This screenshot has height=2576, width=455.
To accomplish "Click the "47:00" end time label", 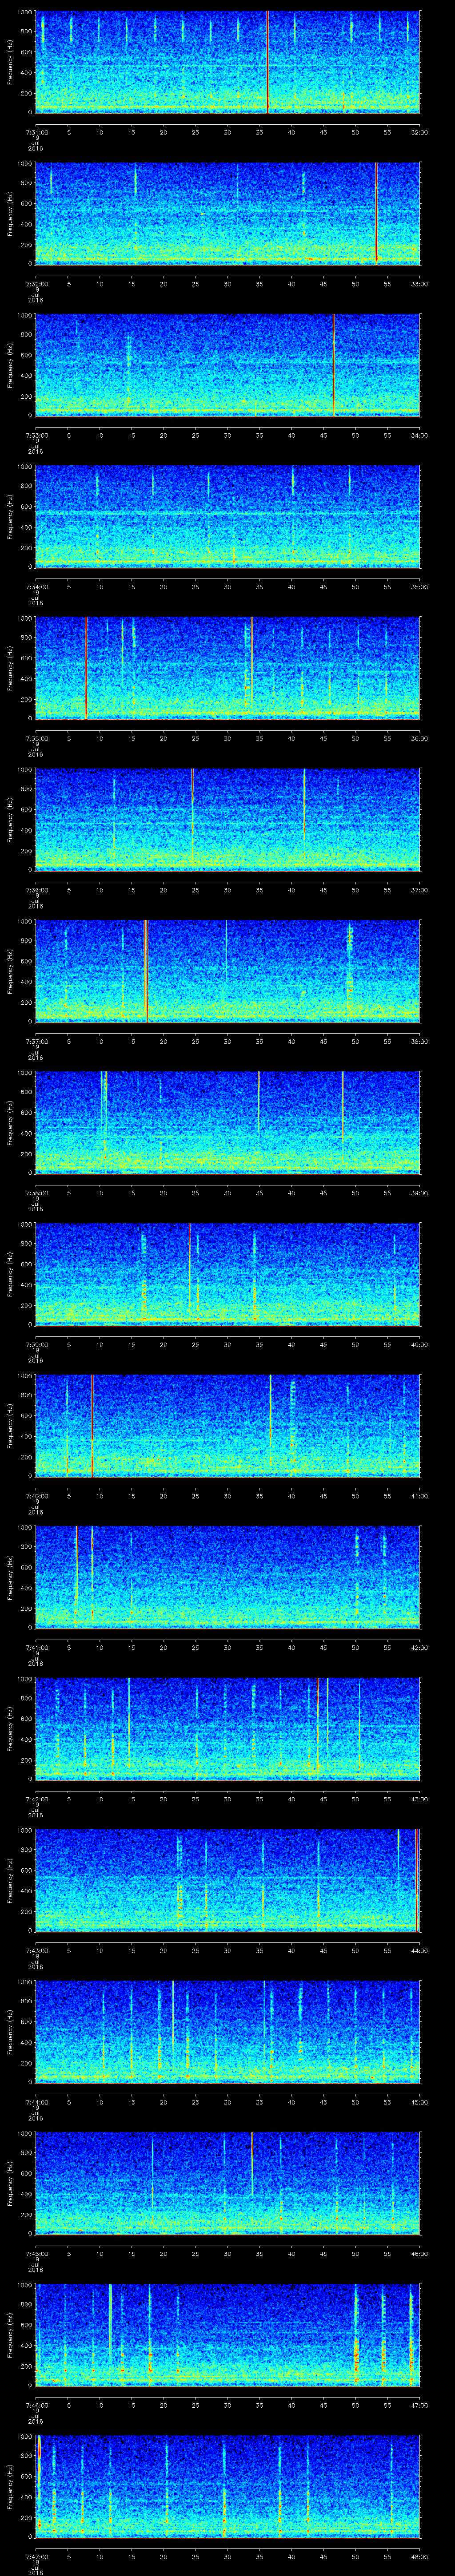I will [x=419, y=2405].
